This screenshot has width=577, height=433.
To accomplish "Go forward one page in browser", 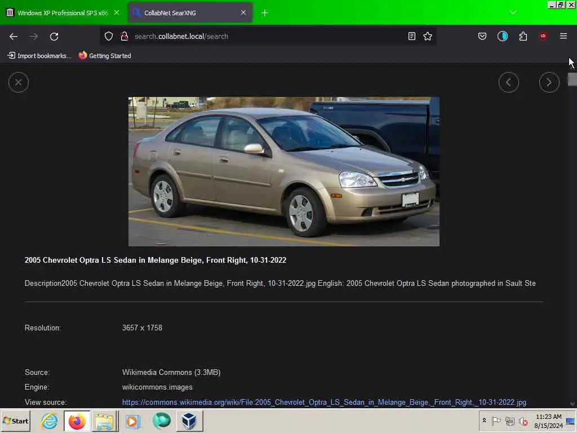I will click(34, 36).
